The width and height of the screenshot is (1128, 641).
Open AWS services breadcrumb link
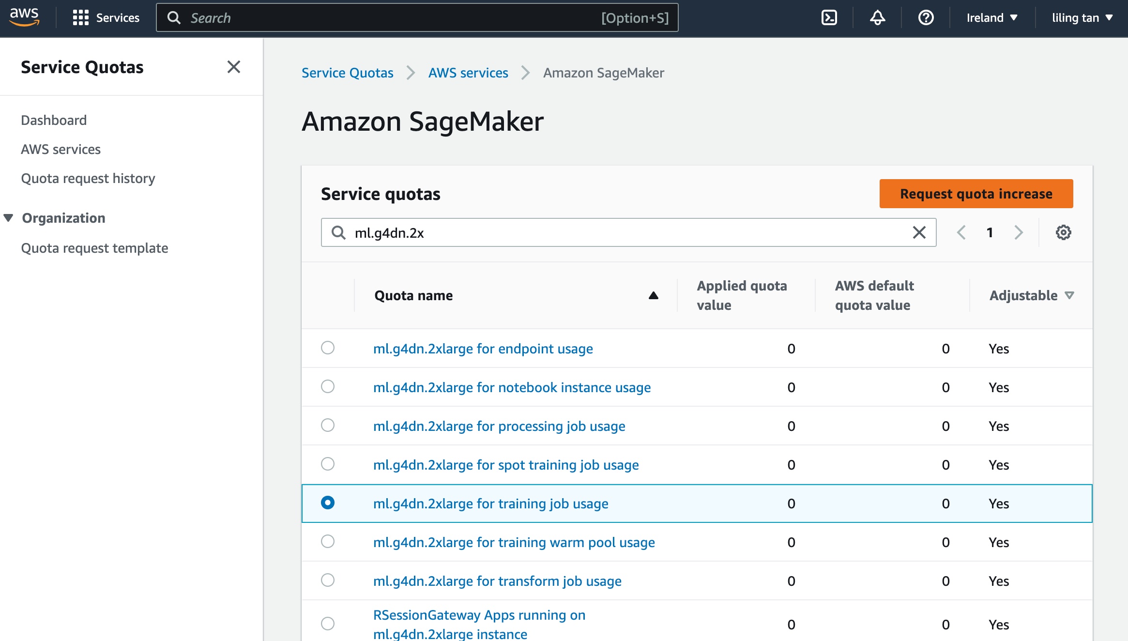(x=468, y=73)
